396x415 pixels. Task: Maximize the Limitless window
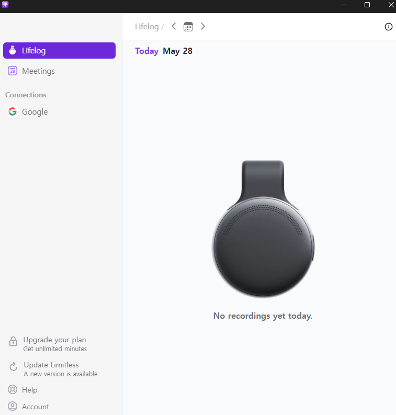(x=367, y=5)
